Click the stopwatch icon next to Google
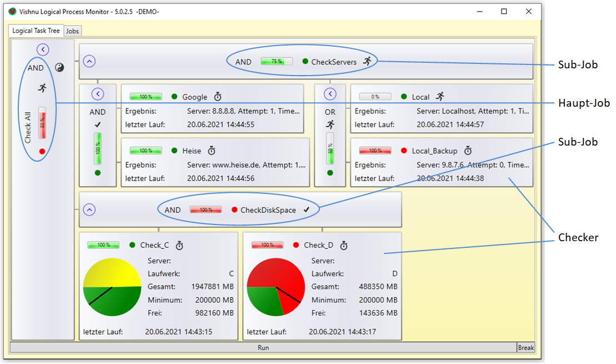This screenshot has height=364, width=616. tap(218, 97)
